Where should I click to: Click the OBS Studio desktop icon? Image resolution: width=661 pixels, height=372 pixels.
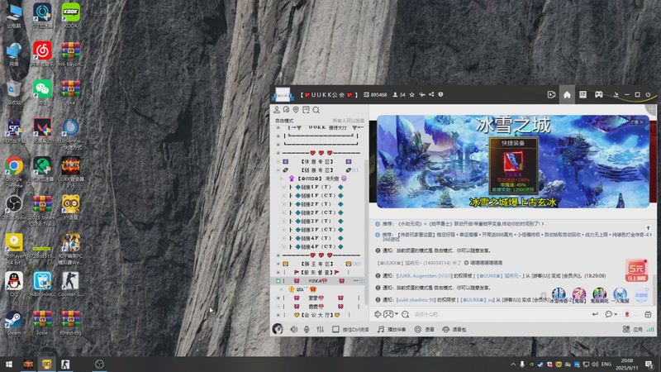pos(13,208)
